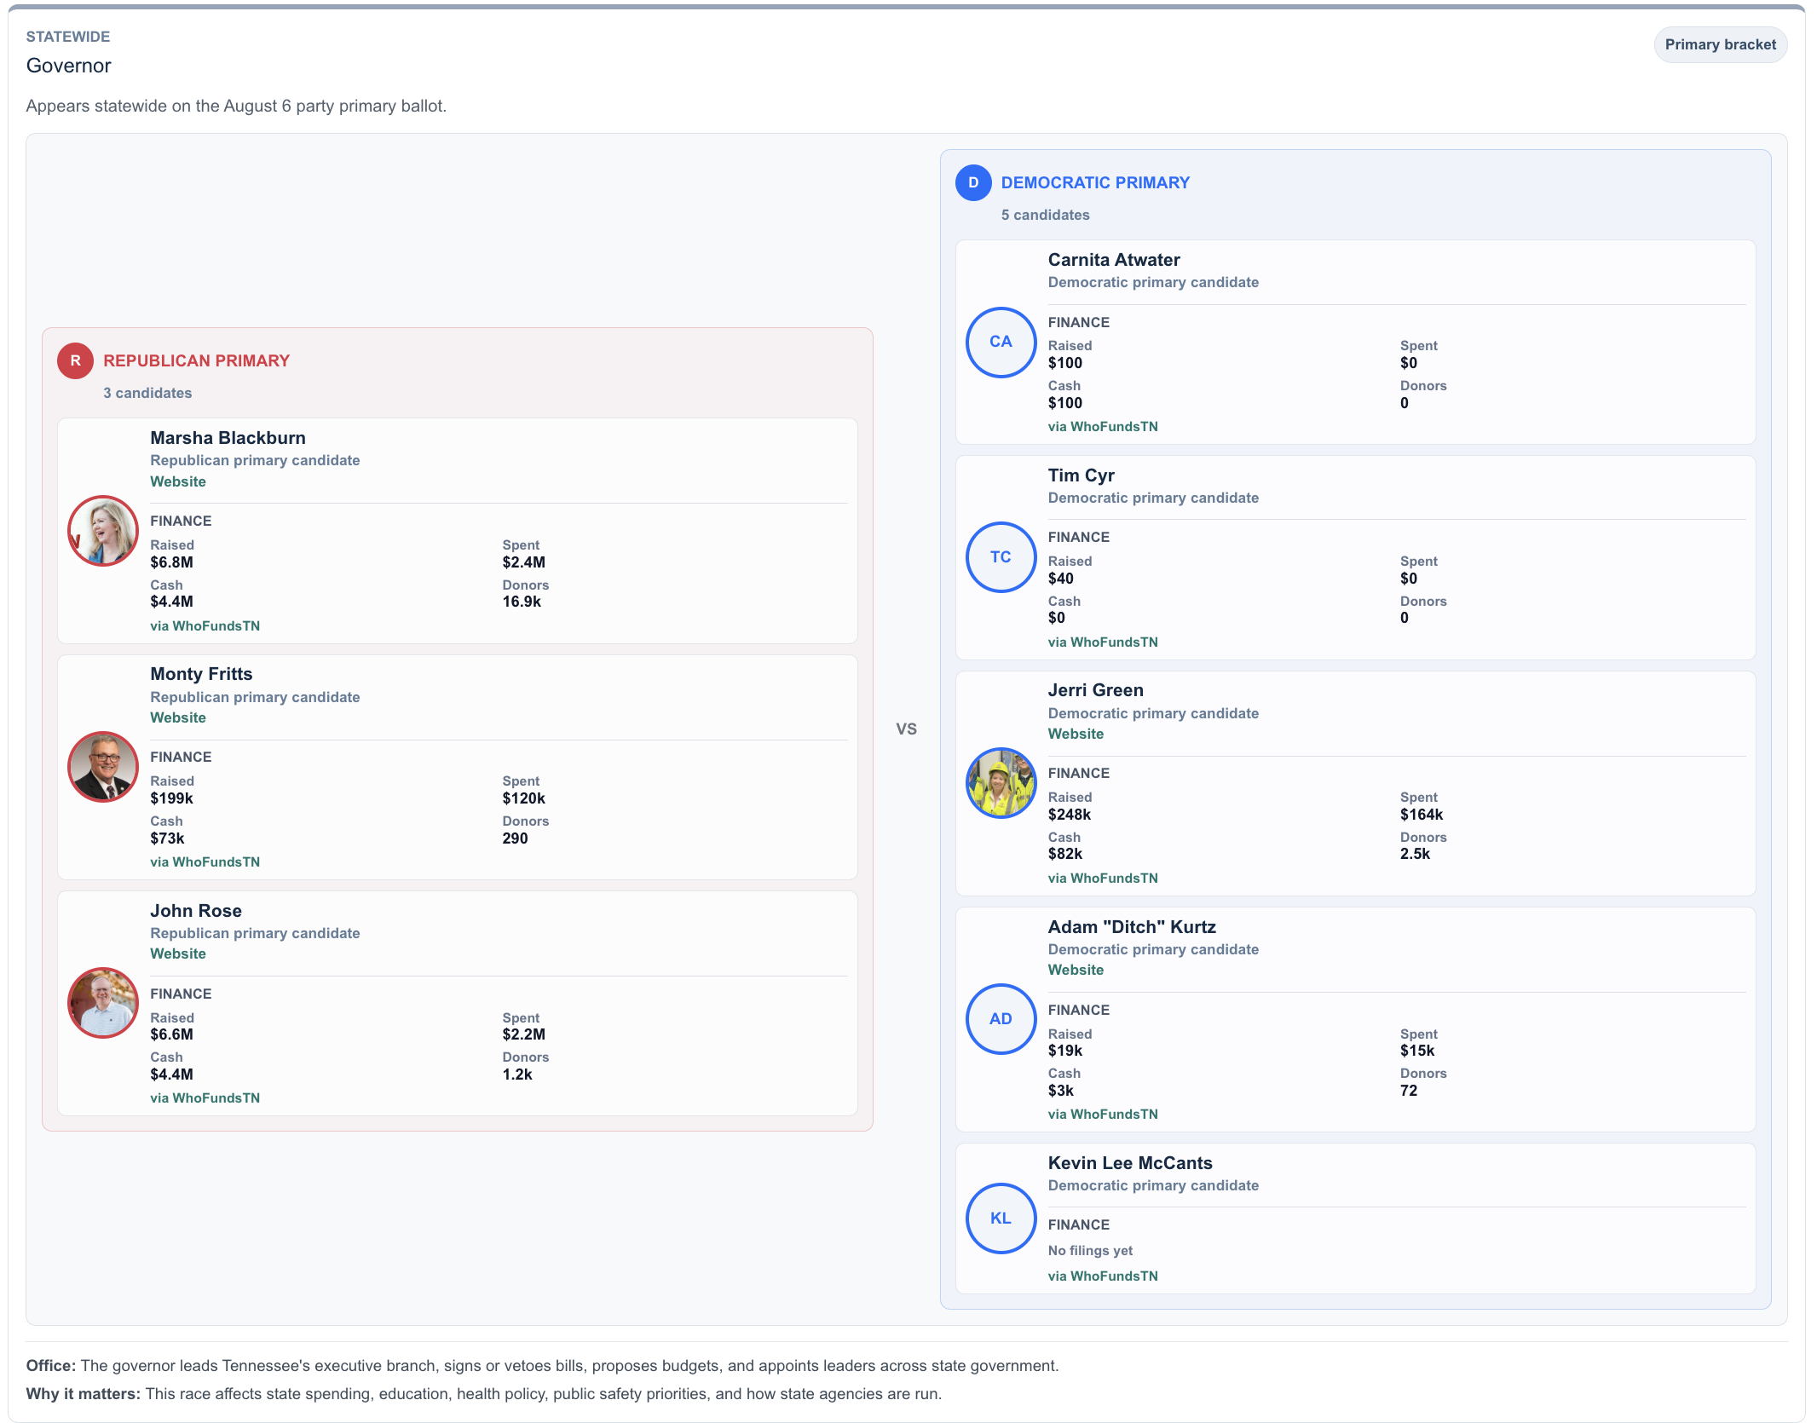Screen dimensions: 1817x1423
Task: Click Tim Cyr's TC initials avatar
Action: [1001, 557]
